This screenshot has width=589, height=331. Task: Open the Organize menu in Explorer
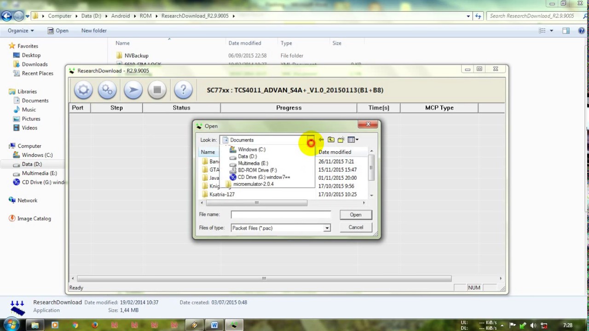(21, 30)
